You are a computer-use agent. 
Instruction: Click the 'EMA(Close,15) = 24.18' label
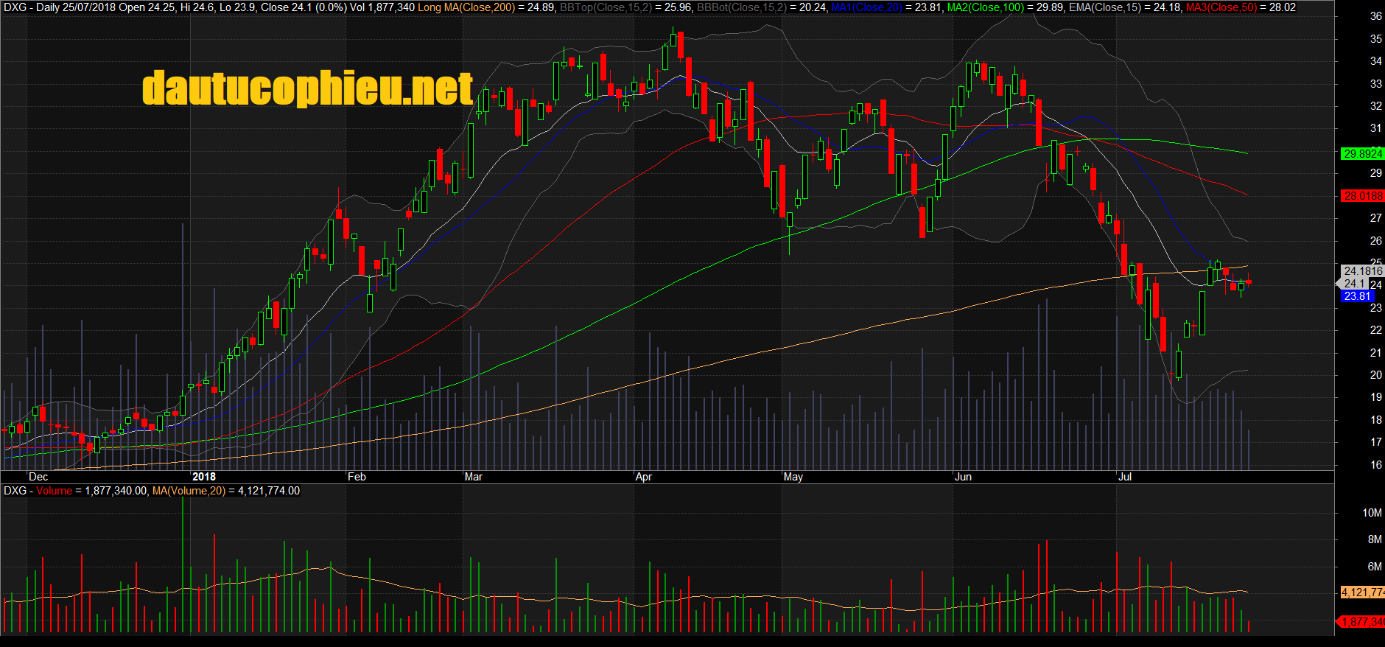1126,7
